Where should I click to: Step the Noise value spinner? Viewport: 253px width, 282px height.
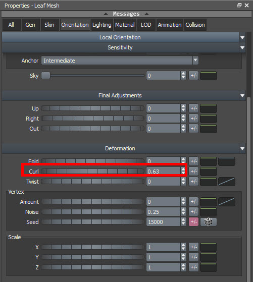[183, 212]
